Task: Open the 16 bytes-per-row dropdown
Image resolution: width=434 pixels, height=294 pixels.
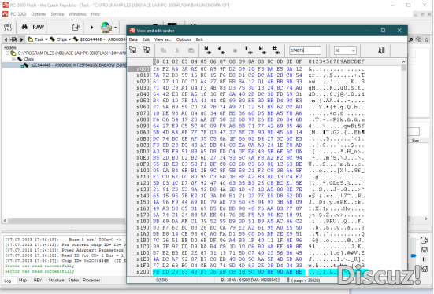Action: pyautogui.click(x=353, y=50)
